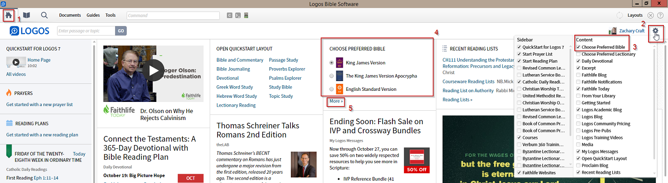Click the King James Version book icon
The image size is (668, 183).
coord(339,63)
